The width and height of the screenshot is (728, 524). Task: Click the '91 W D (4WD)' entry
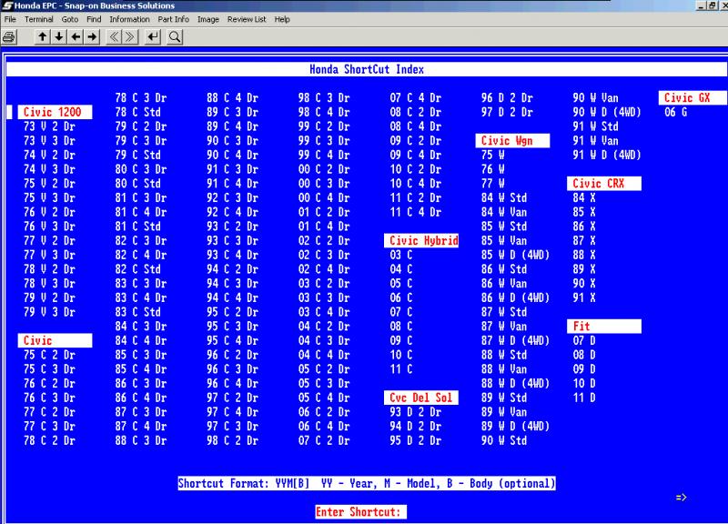[607, 155]
